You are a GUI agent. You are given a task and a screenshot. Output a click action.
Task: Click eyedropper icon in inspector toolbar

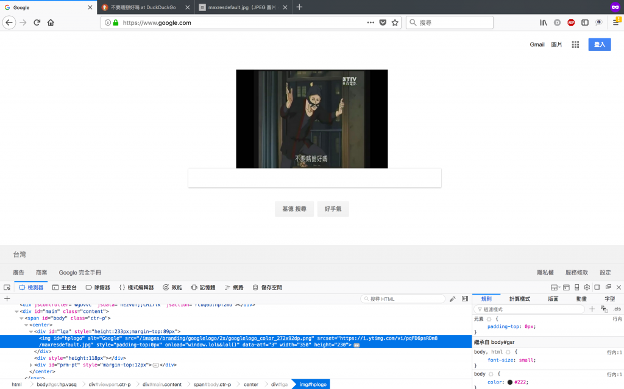coord(453,299)
